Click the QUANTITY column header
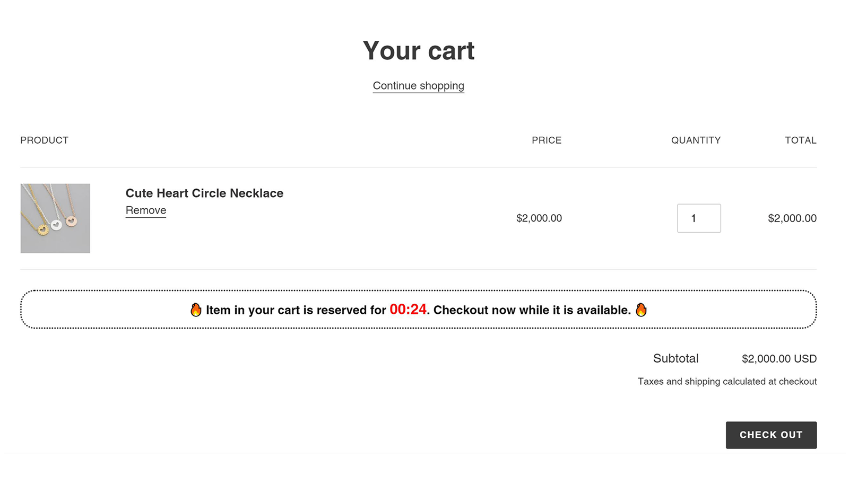The image size is (849, 477). pyautogui.click(x=696, y=140)
